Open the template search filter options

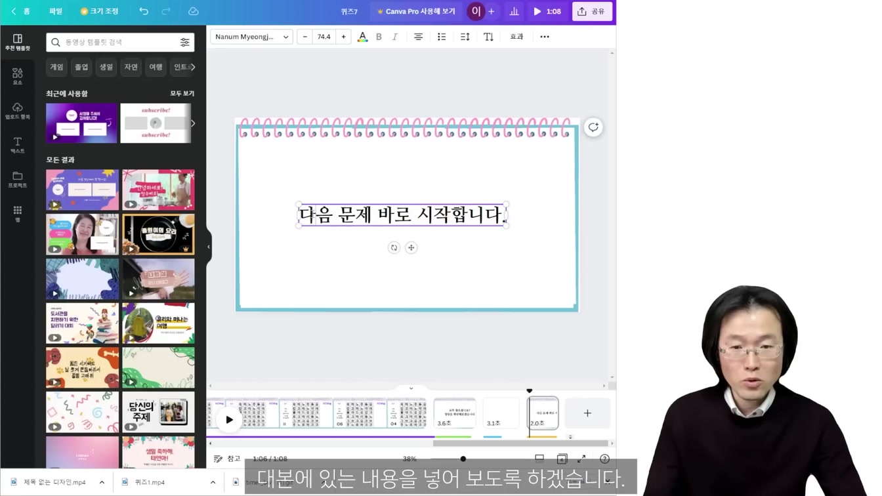point(185,42)
